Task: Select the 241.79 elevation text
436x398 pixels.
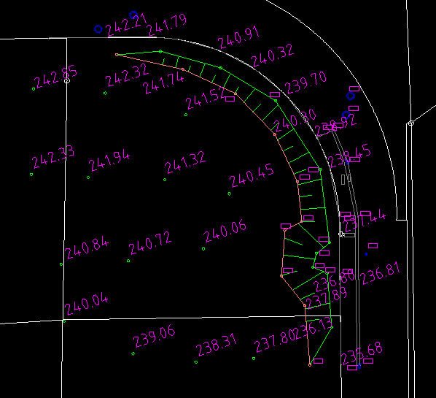Action: [167, 26]
